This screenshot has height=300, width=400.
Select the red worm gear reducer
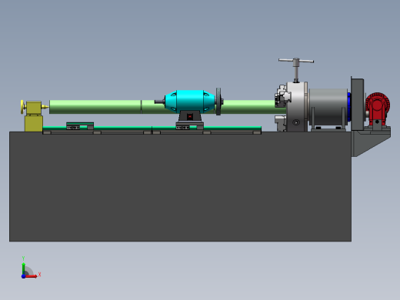tap(378, 109)
